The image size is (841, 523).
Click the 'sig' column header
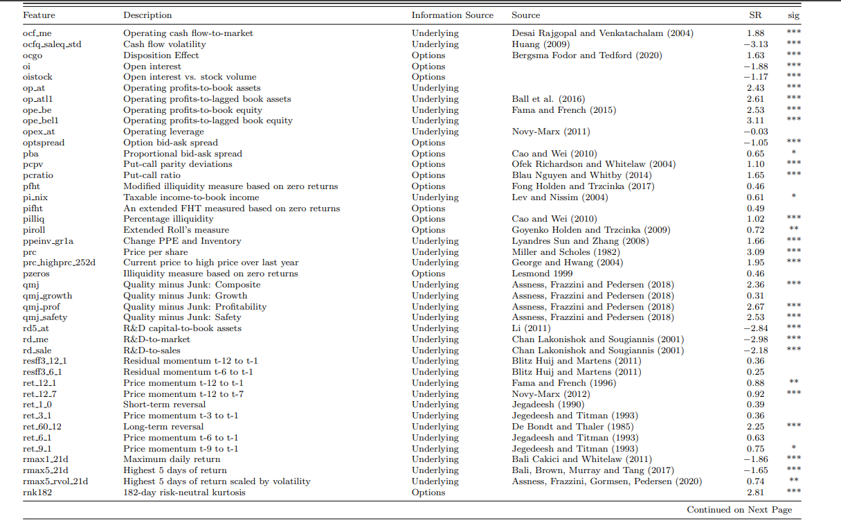click(x=794, y=15)
